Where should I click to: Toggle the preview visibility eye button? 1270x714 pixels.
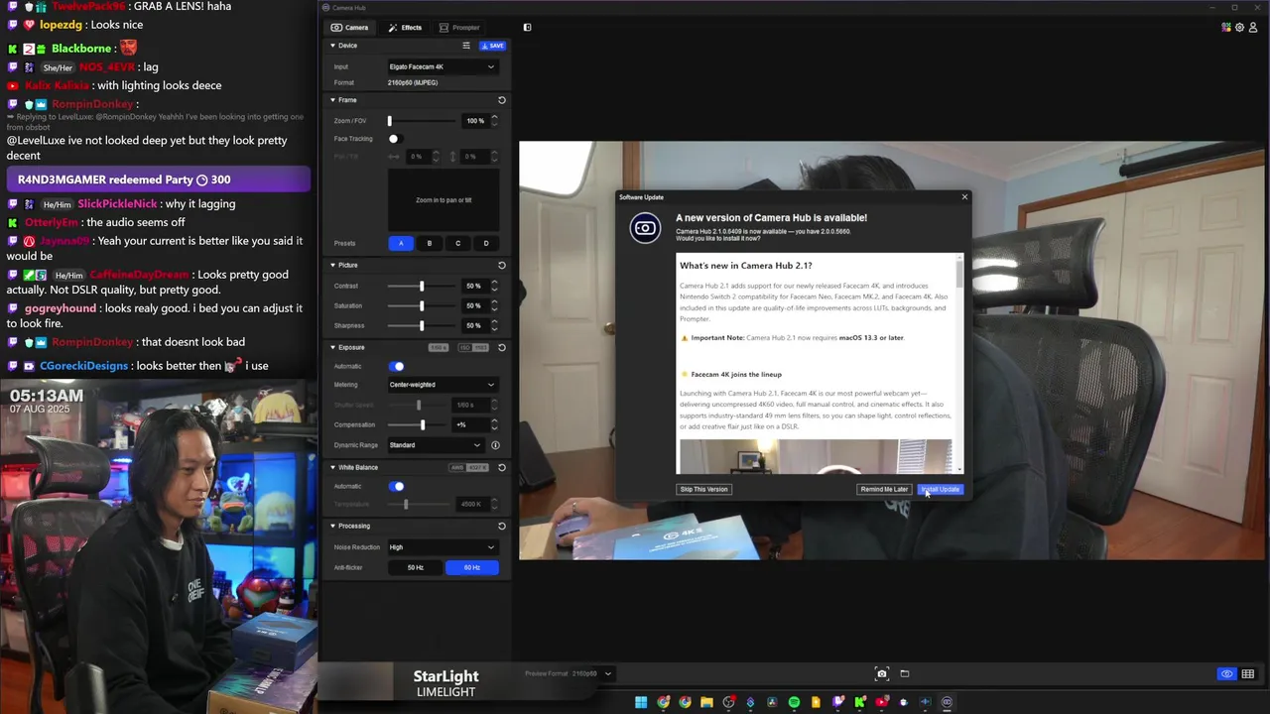click(x=1226, y=674)
